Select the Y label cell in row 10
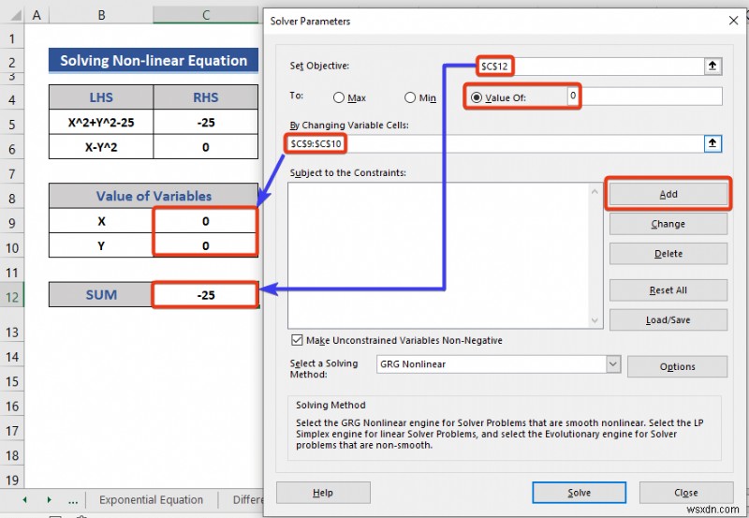749x518 pixels. pos(101,245)
